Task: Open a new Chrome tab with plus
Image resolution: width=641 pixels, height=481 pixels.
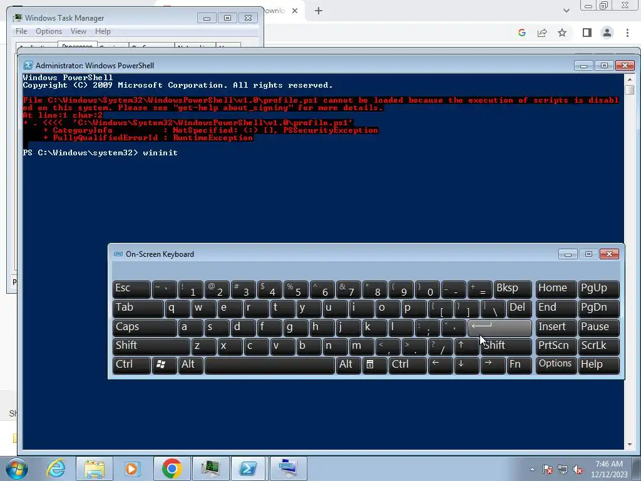Action: (x=319, y=11)
